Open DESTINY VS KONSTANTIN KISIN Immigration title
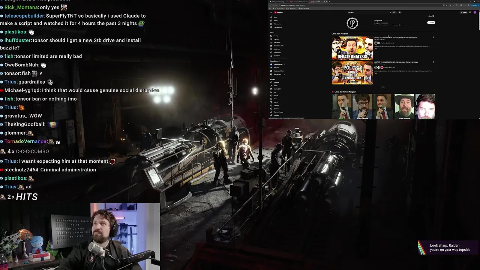The width and height of the screenshot is (480, 270). coord(396,62)
